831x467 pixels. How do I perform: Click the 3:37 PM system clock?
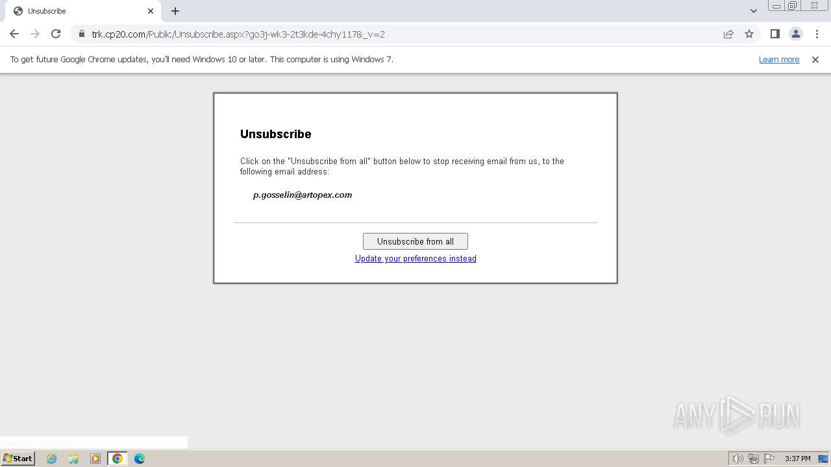[797, 459]
